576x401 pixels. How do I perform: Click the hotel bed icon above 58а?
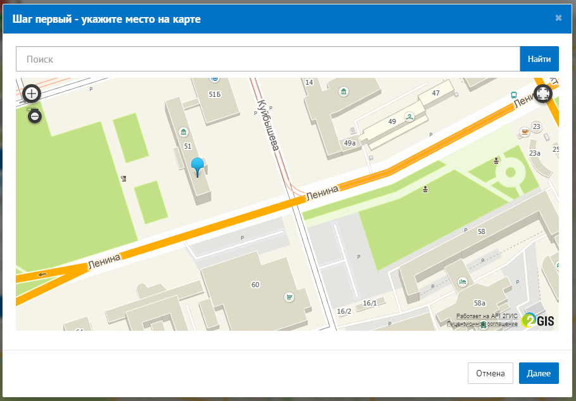point(463,281)
